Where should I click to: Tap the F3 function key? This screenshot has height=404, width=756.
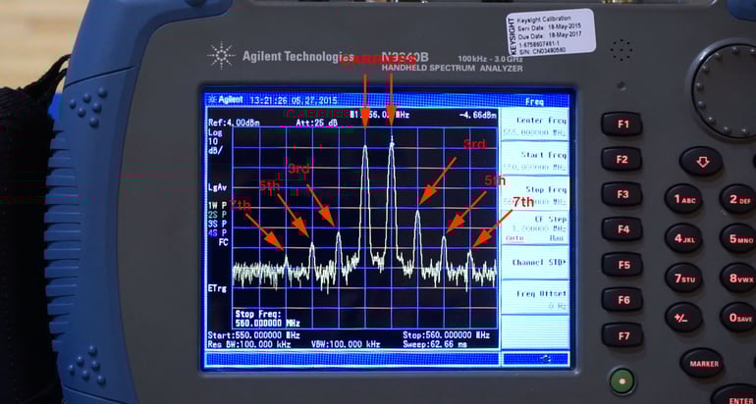pos(622,194)
